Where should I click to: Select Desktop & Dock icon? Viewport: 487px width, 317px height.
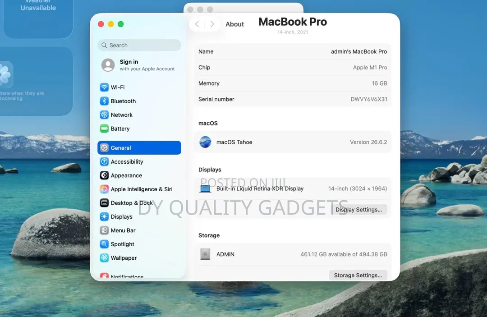coord(104,203)
